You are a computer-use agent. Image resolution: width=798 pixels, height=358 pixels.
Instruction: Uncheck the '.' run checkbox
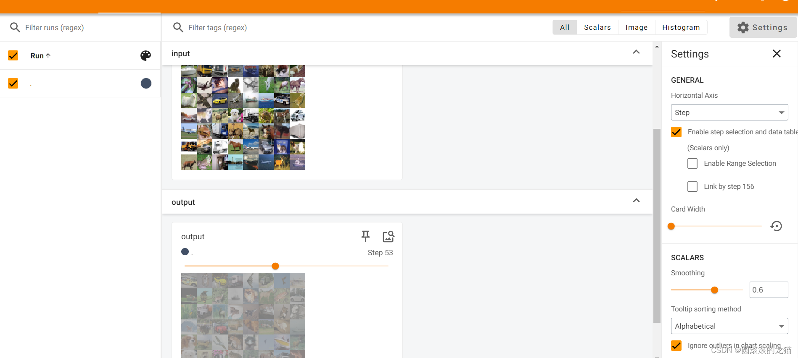tap(13, 83)
